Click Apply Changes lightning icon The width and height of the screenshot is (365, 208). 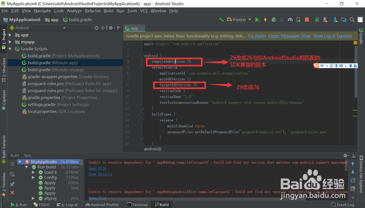click(x=265, y=20)
